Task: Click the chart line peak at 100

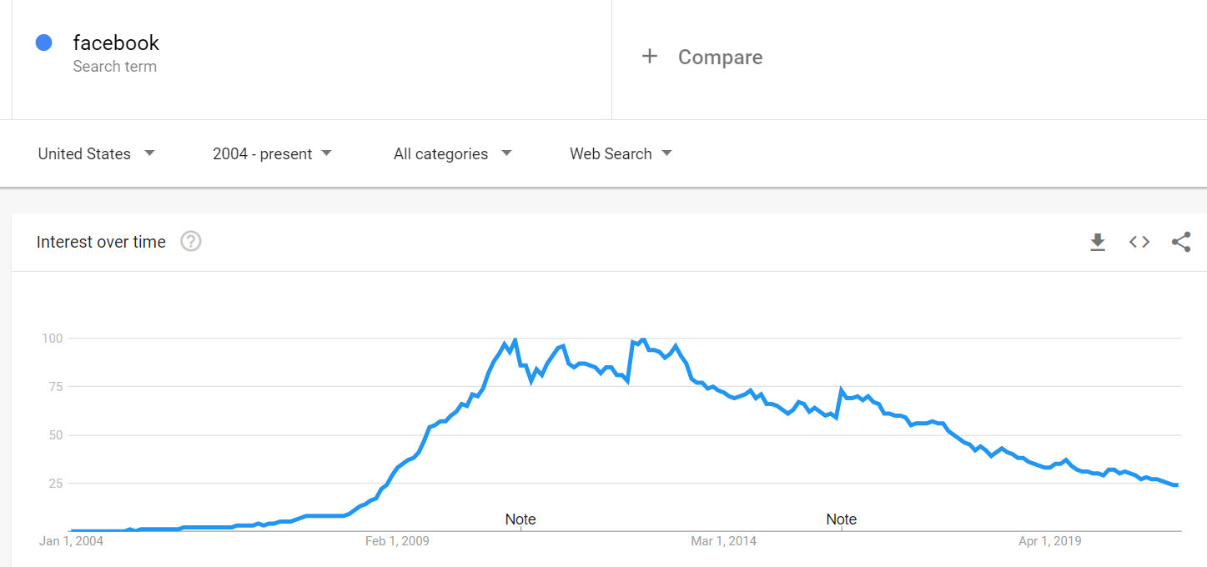Action: [515, 339]
